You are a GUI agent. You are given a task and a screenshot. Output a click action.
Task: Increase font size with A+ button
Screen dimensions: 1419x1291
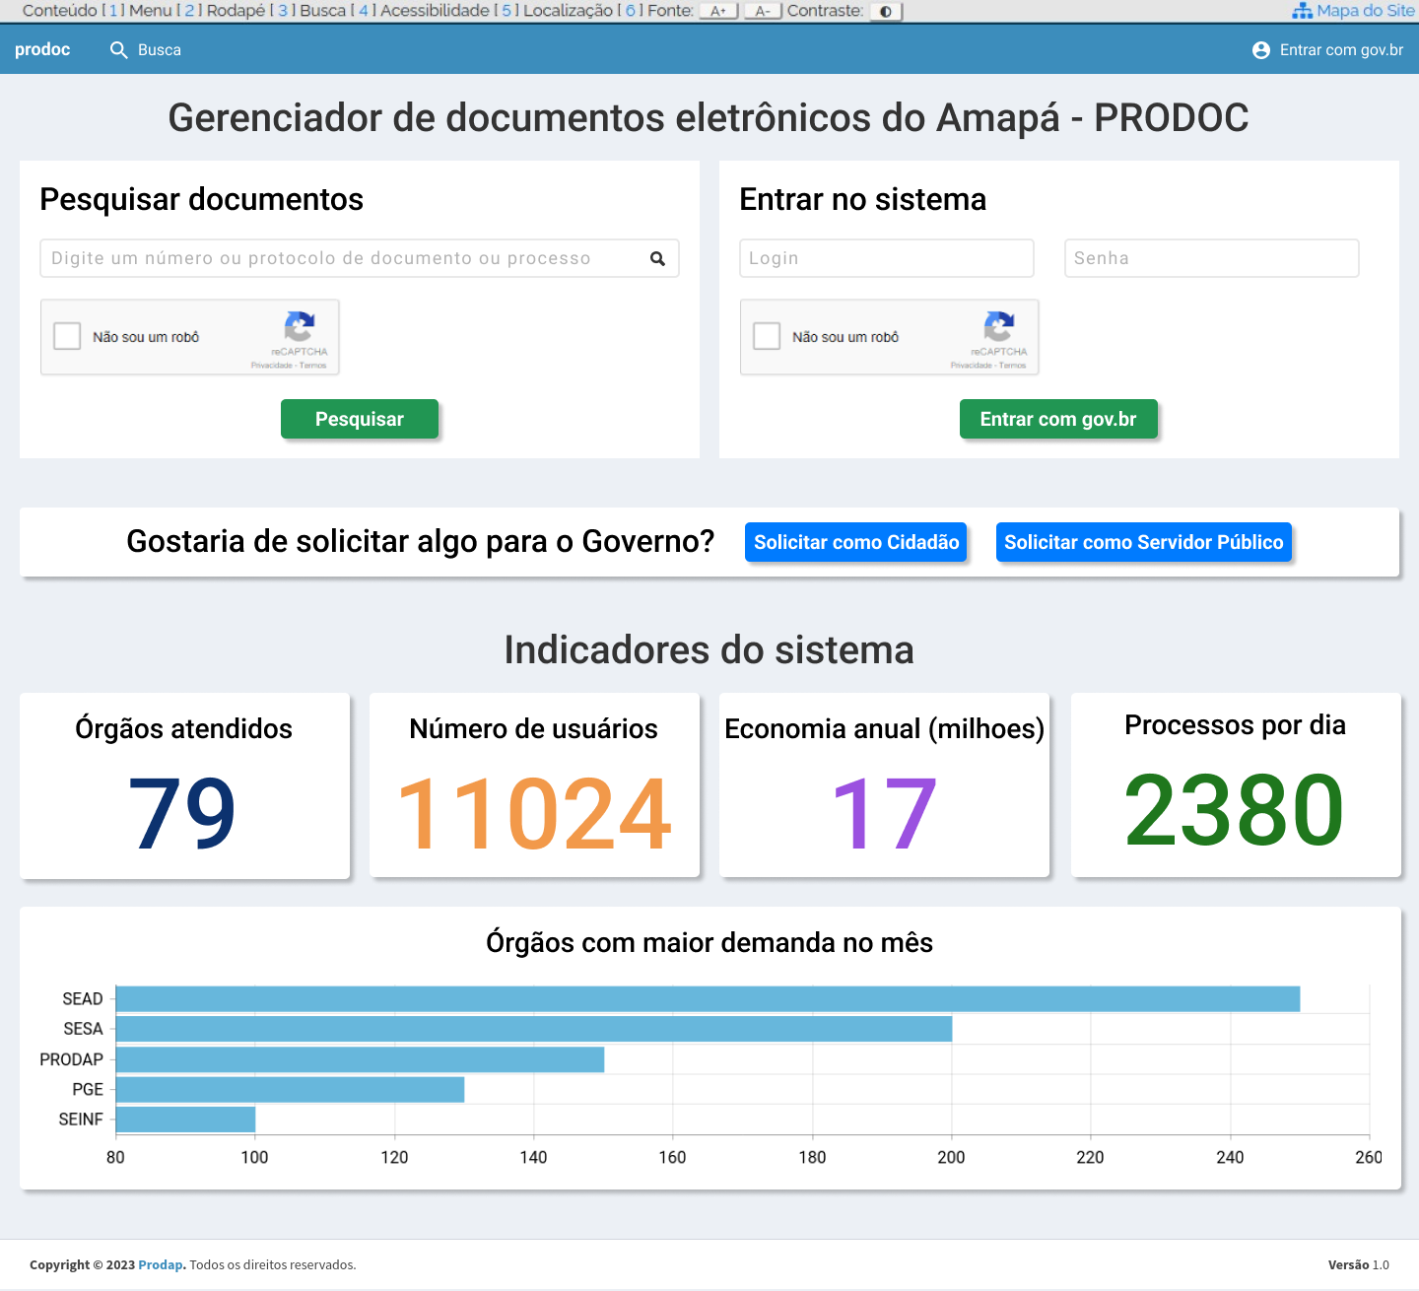point(718,11)
